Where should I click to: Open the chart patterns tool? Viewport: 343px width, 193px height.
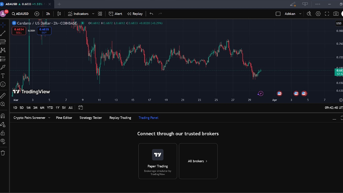pyautogui.click(x=3, y=50)
